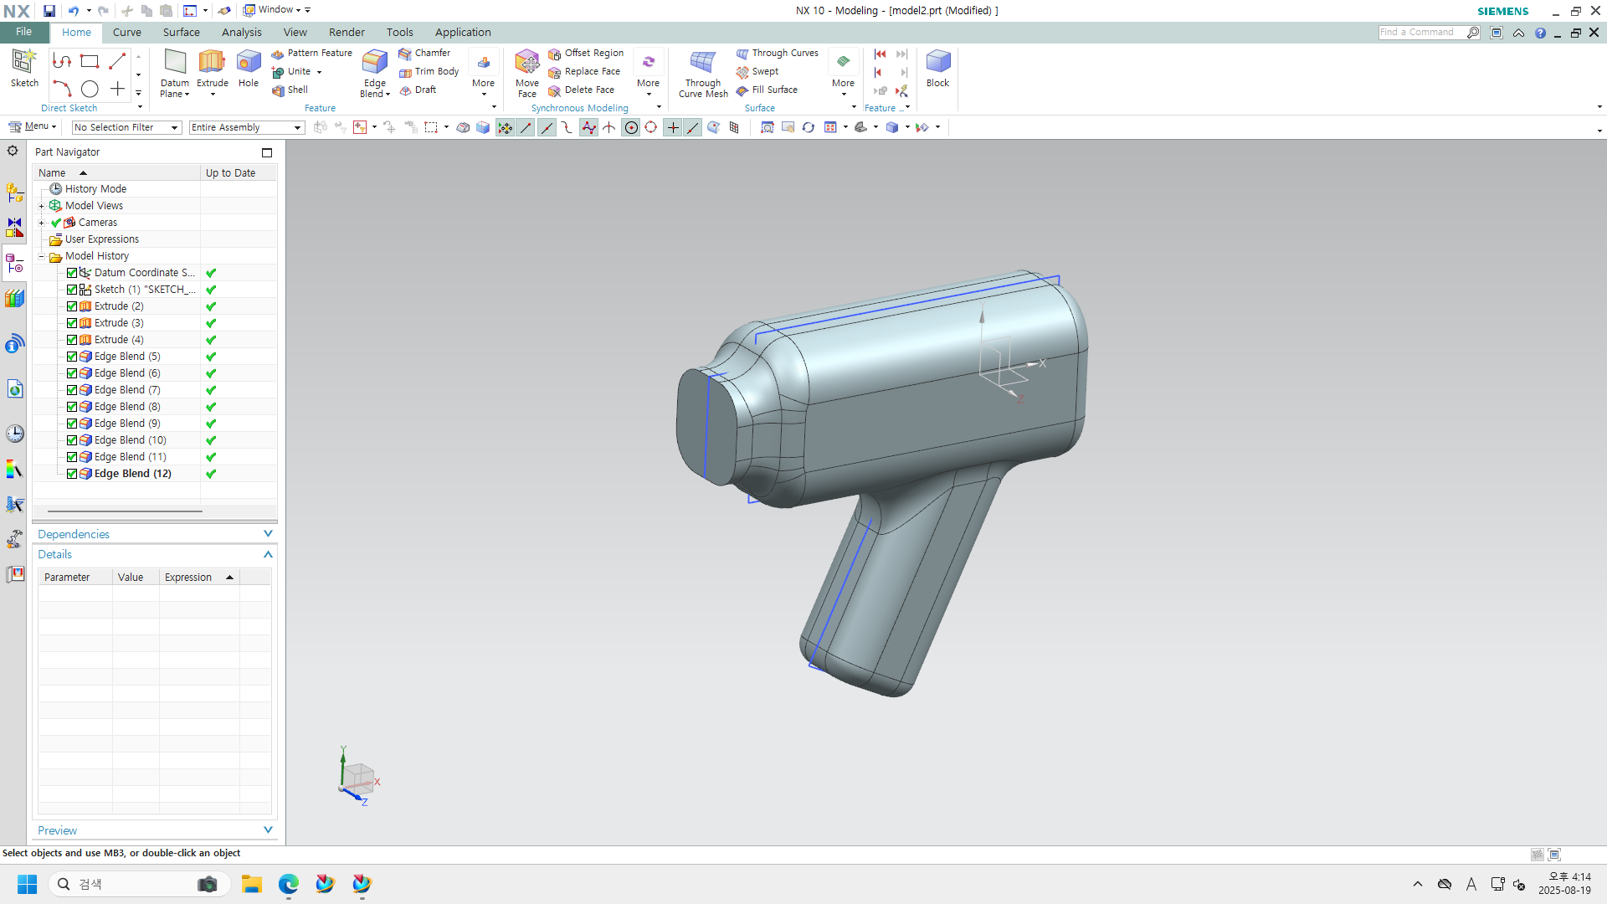The width and height of the screenshot is (1607, 904).
Task: Open the Analysis ribbon tab
Action: click(241, 32)
